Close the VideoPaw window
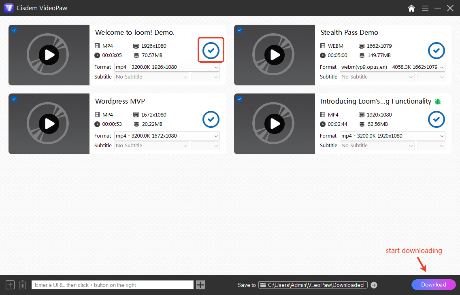Viewport: 460px width, 295px height. [x=450, y=8]
